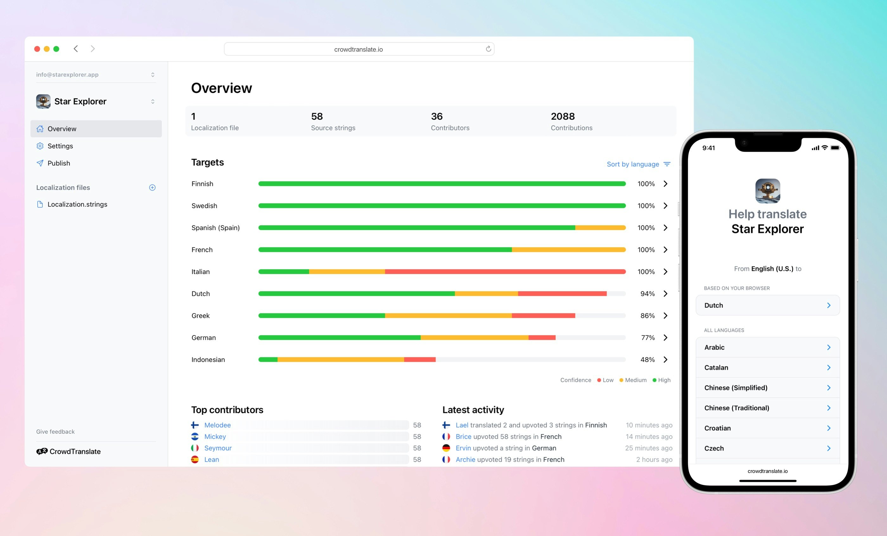The height and width of the screenshot is (536, 887).
Task: Expand the Italian target chevron
Action: 666,271
